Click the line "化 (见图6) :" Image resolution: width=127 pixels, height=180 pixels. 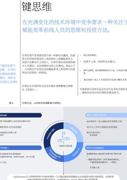29,90
